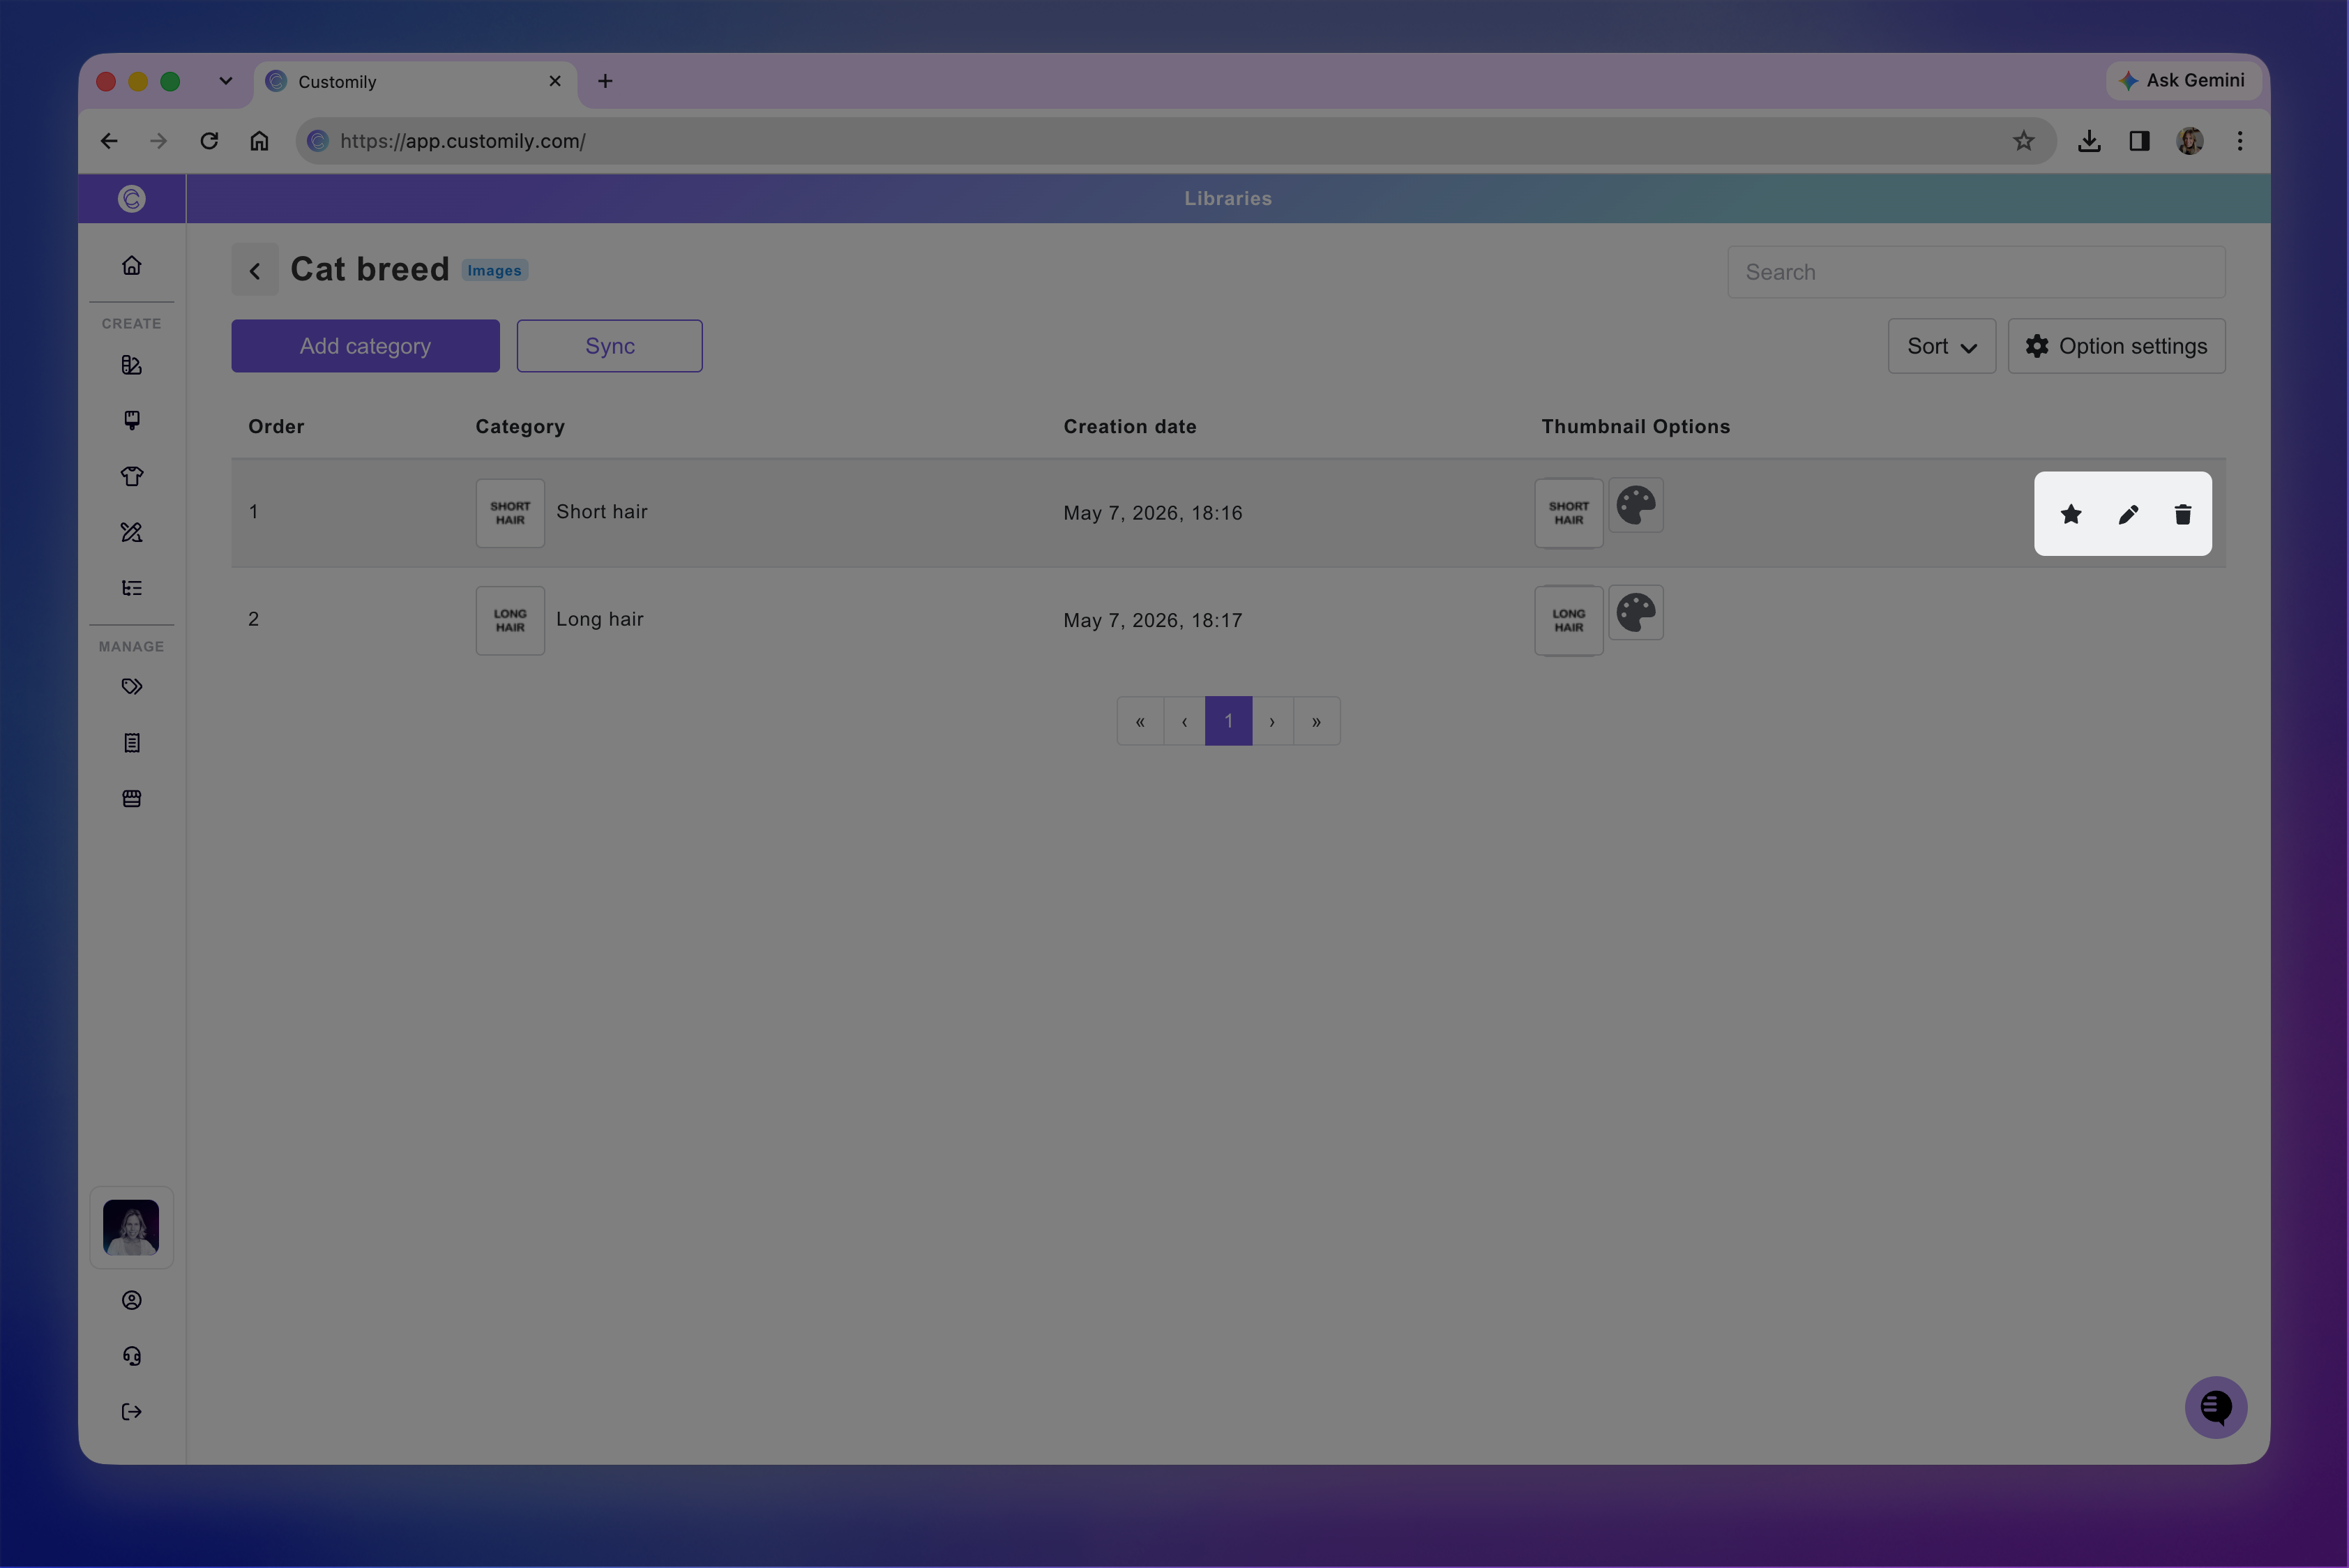Open Option settings
Screen dimensions: 2349x1568
(x=2116, y=346)
